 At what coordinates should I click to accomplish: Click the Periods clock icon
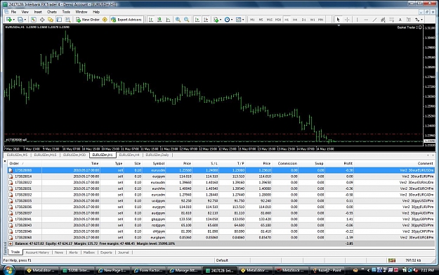point(227,20)
